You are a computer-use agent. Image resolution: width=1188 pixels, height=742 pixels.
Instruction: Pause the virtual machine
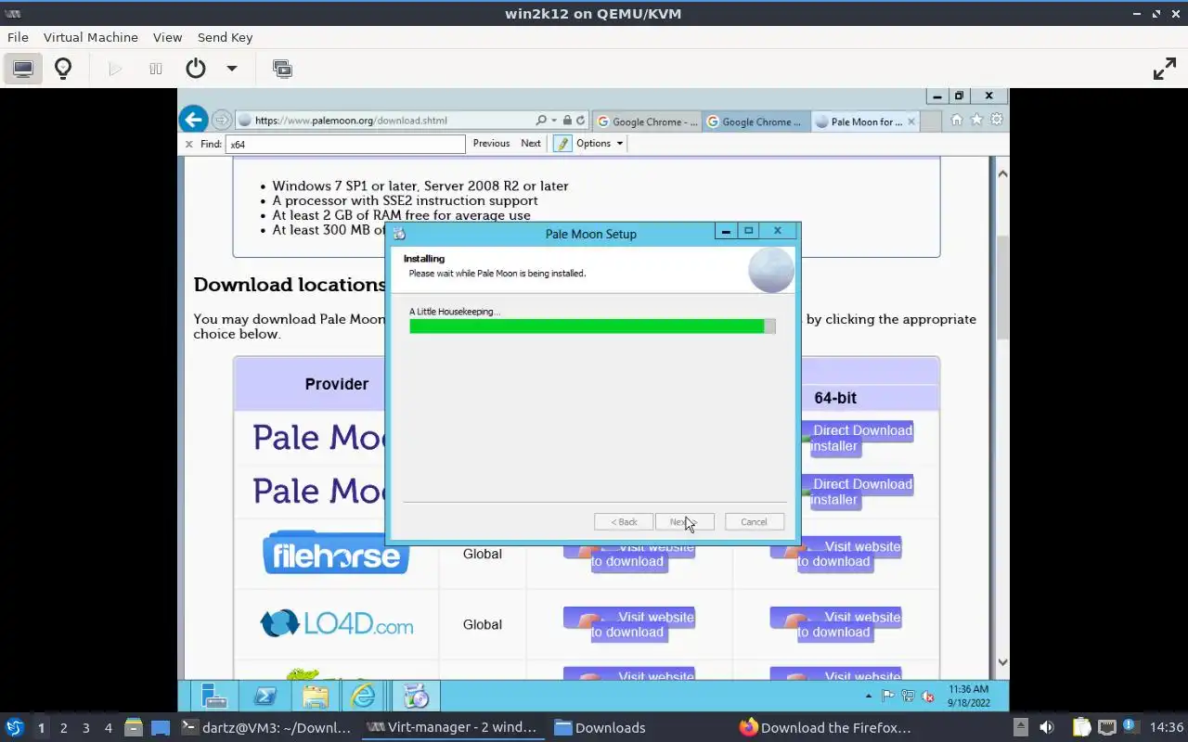pos(156,69)
